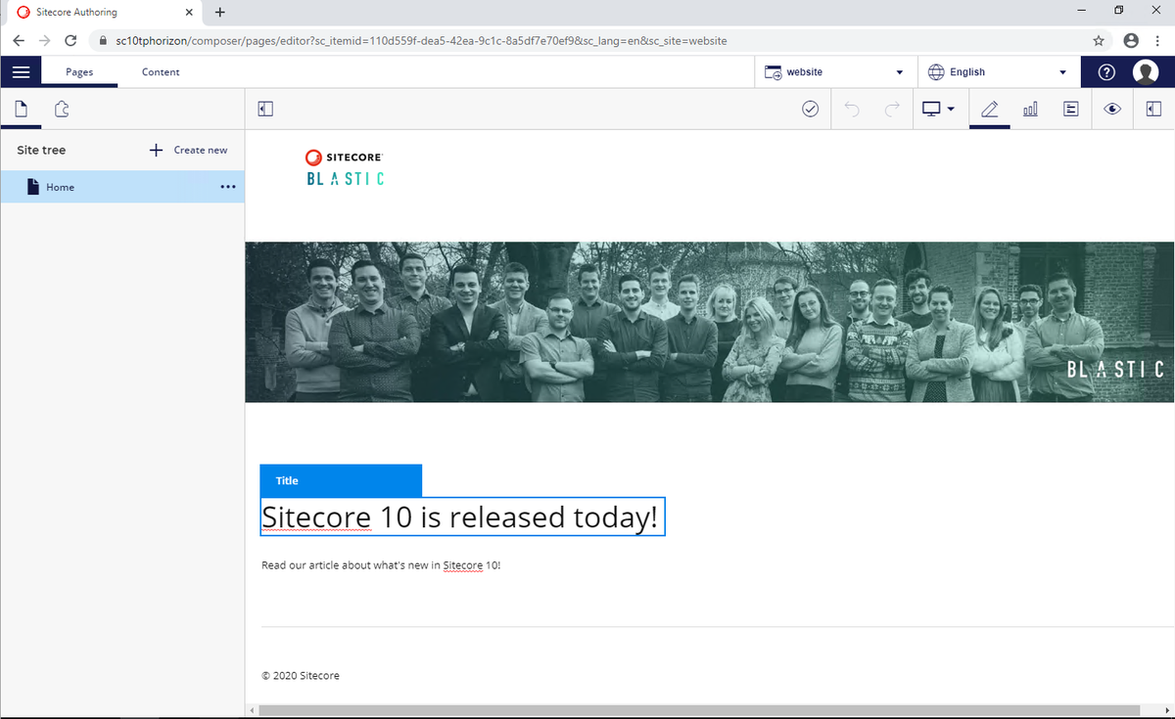This screenshot has width=1175, height=719.
Task: Select the site tree page icon tab
Action: coord(21,109)
